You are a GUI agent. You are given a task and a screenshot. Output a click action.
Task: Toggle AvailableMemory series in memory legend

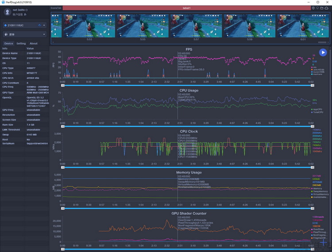click(320, 197)
